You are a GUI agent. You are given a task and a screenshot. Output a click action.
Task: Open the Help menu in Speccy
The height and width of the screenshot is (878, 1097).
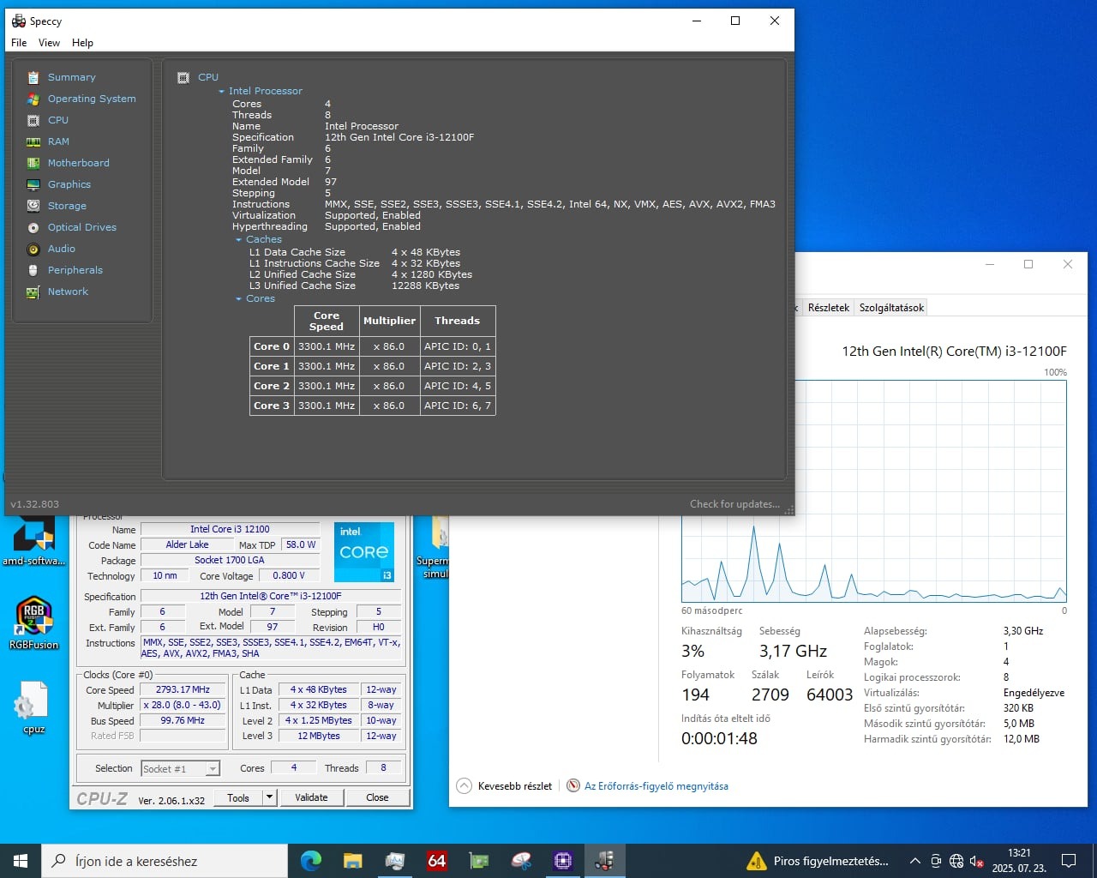[82, 43]
